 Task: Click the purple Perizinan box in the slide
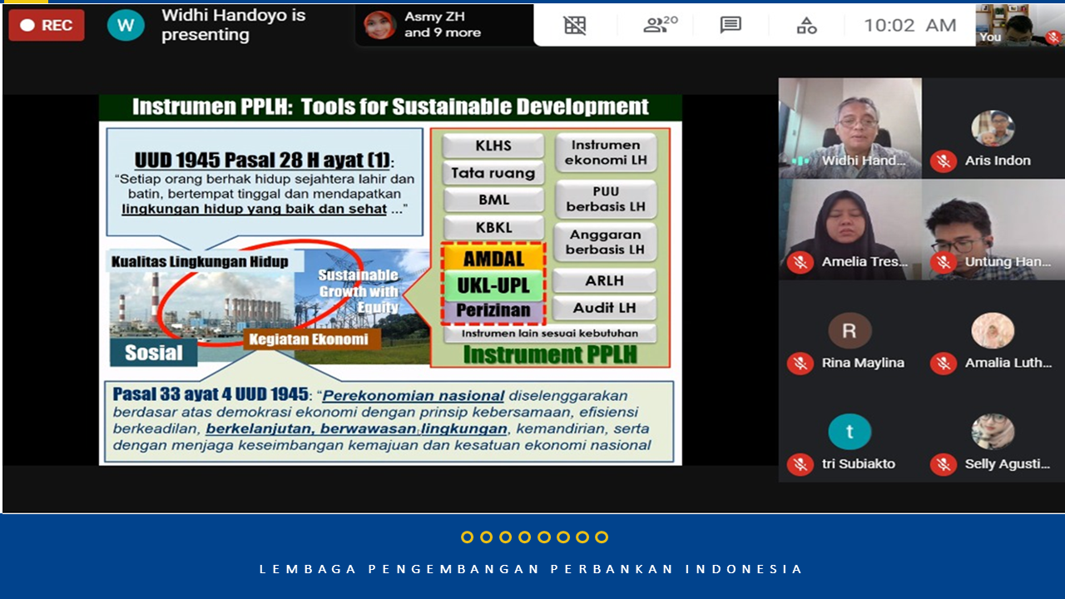493,311
